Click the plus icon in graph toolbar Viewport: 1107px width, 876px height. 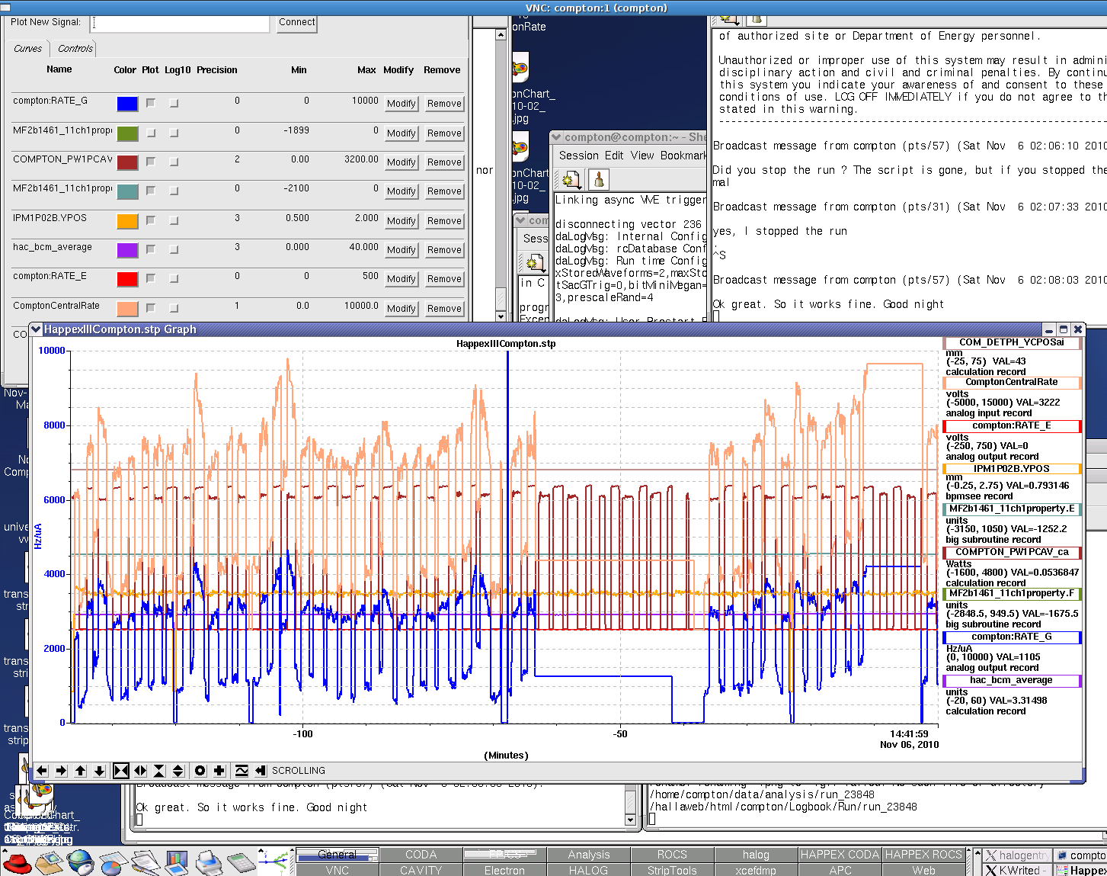pyautogui.click(x=219, y=771)
